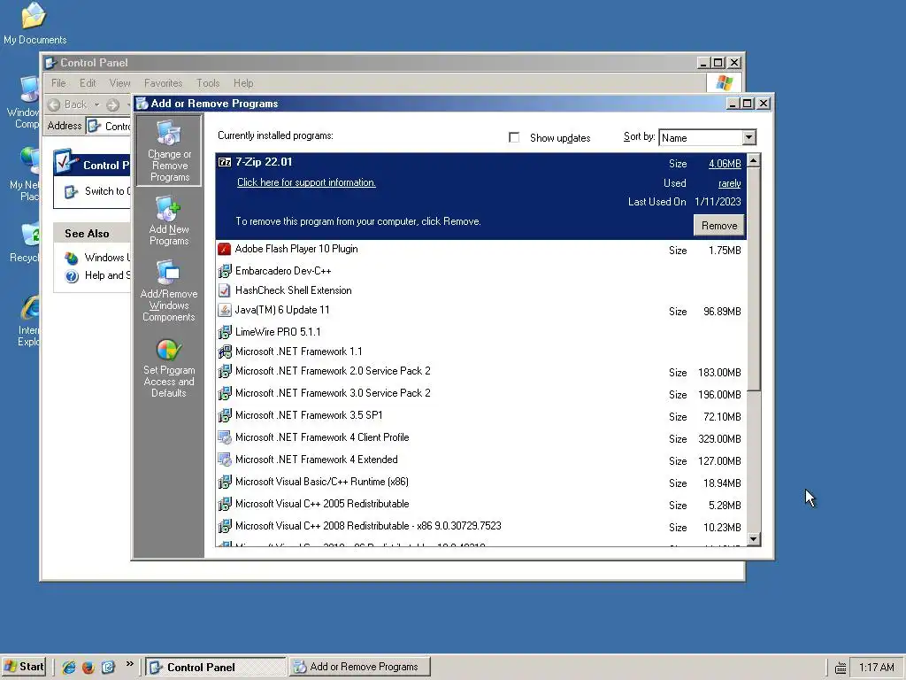Click scroll up arrow in programs list
The image size is (906, 680).
pos(754,161)
